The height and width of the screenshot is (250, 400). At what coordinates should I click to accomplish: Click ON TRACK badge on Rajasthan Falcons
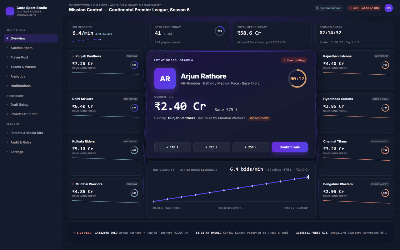pos(382,56)
